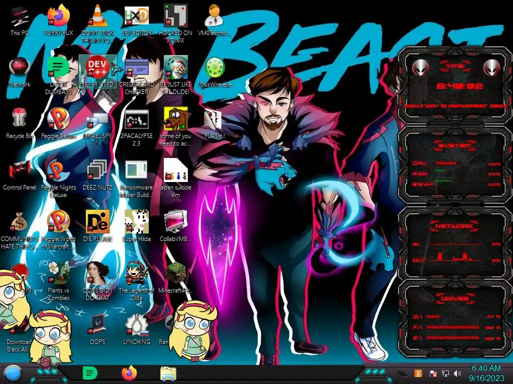Open green chat app in taskbar
The height and width of the screenshot is (384, 513).
click(x=90, y=373)
